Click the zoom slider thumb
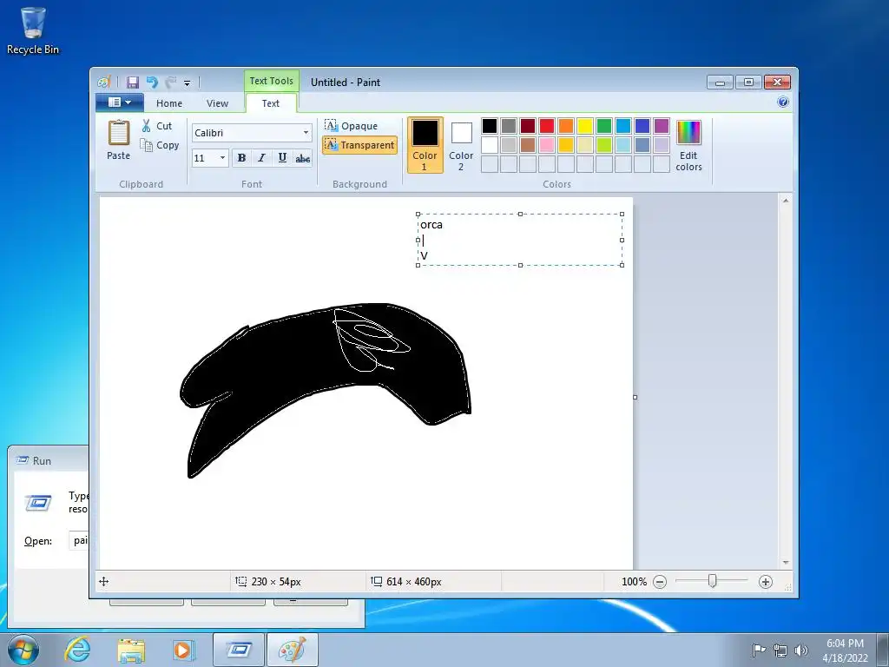This screenshot has height=667, width=889. [x=712, y=581]
